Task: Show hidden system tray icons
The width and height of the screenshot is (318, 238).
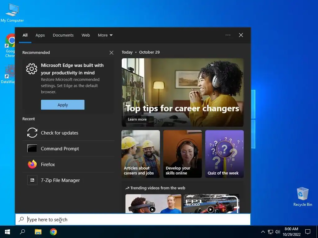Action: [x=263, y=232]
